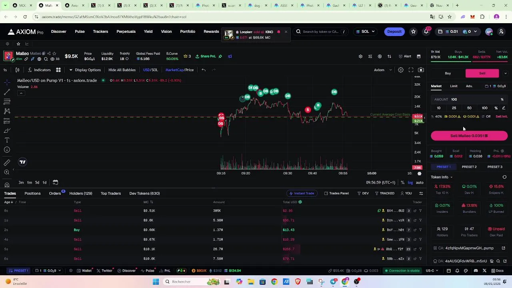Toggle percent scale on chart
Screen dimensions: 512x288
[x=402, y=183]
